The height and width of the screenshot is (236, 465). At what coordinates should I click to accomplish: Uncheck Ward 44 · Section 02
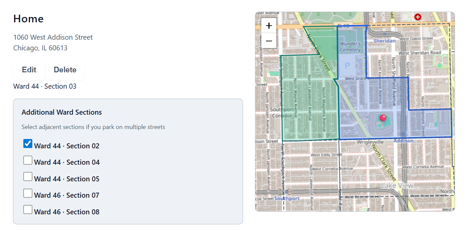(28, 144)
